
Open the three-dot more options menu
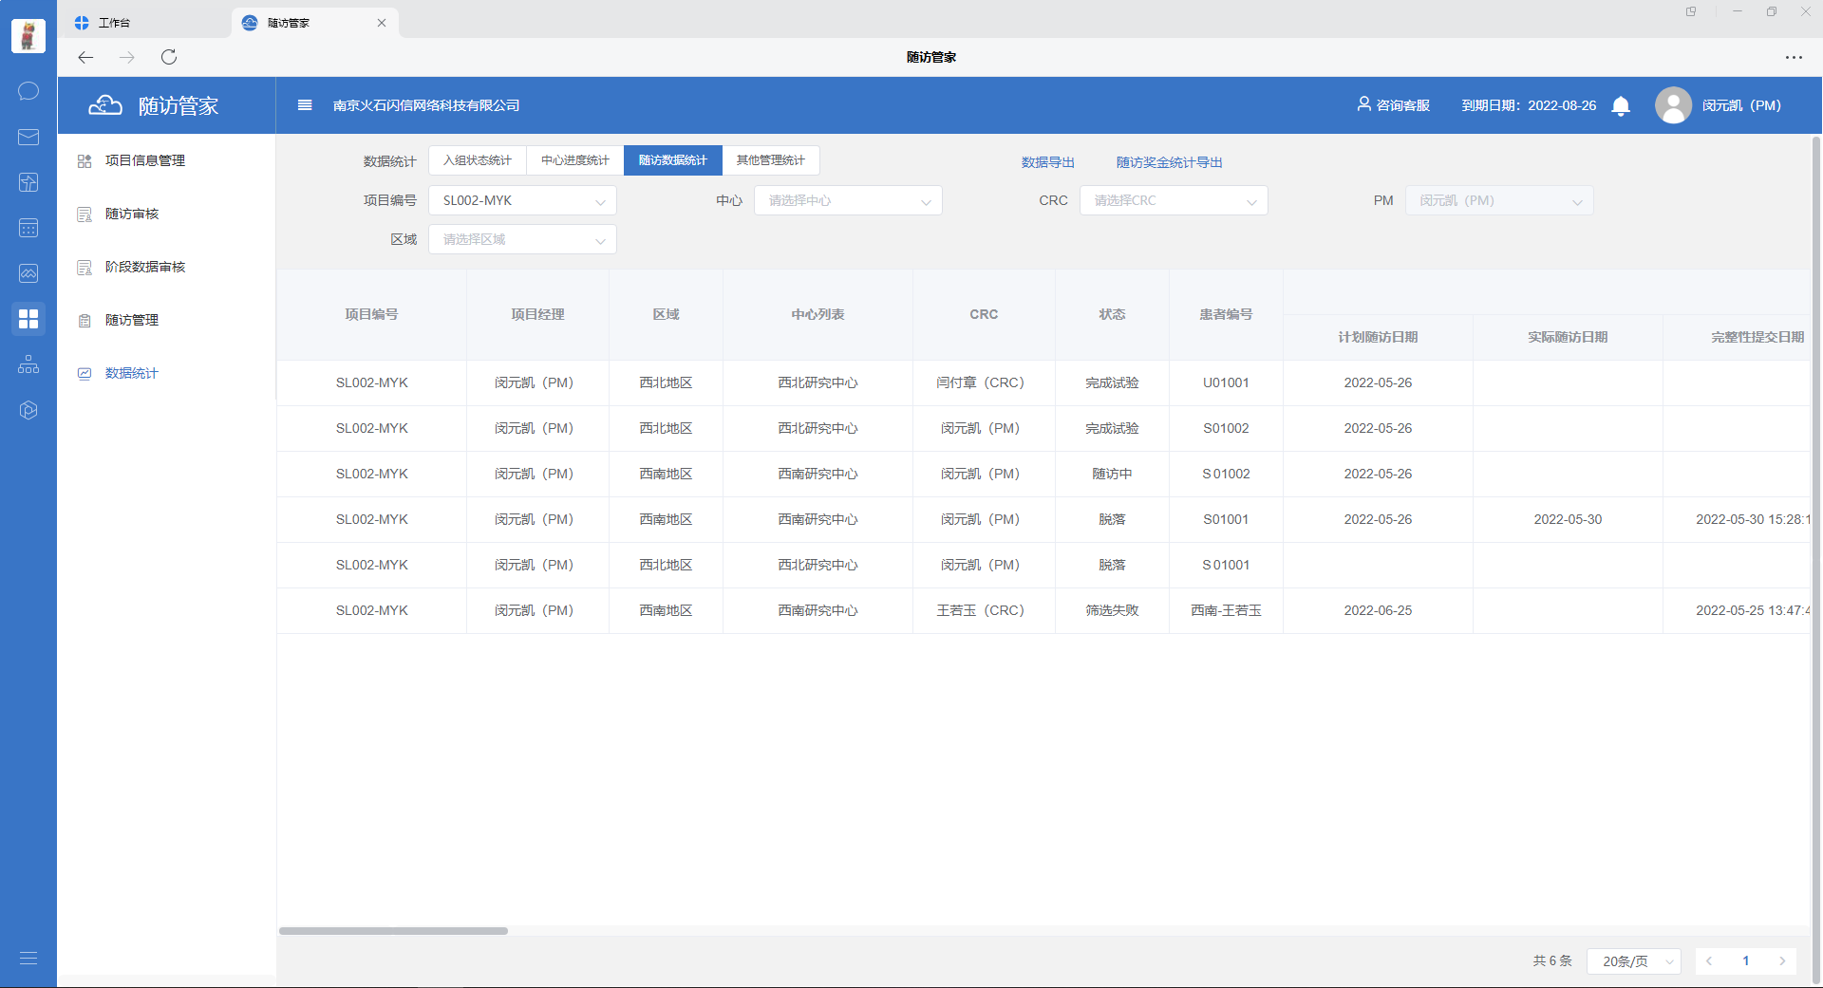(x=1794, y=57)
